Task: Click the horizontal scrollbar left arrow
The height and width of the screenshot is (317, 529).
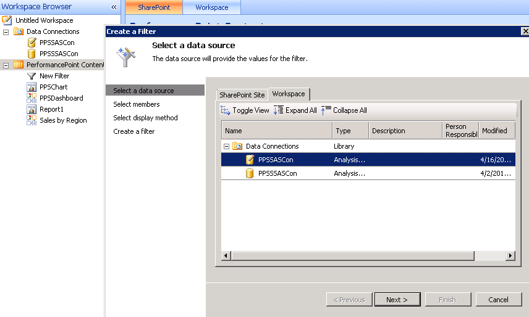Action: pyautogui.click(x=226, y=256)
